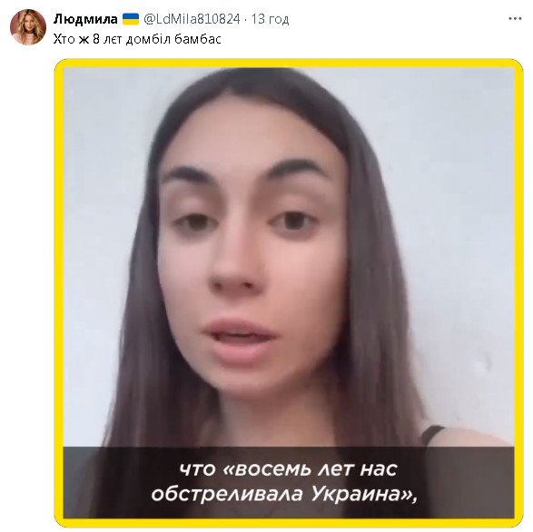Screen dimensions: 533x532
Task: Open the three-dot more options menu
Action: click(x=515, y=19)
